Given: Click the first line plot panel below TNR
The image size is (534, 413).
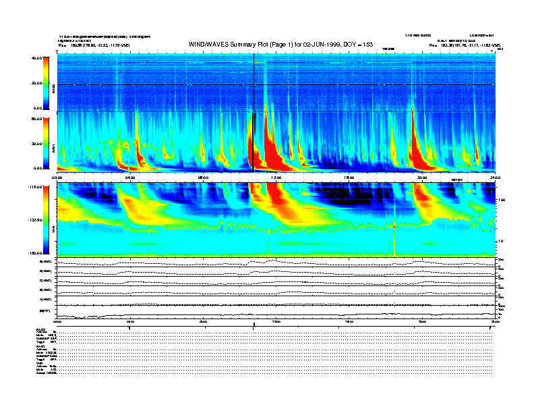Looking at the screenshot, I should pos(276,262).
